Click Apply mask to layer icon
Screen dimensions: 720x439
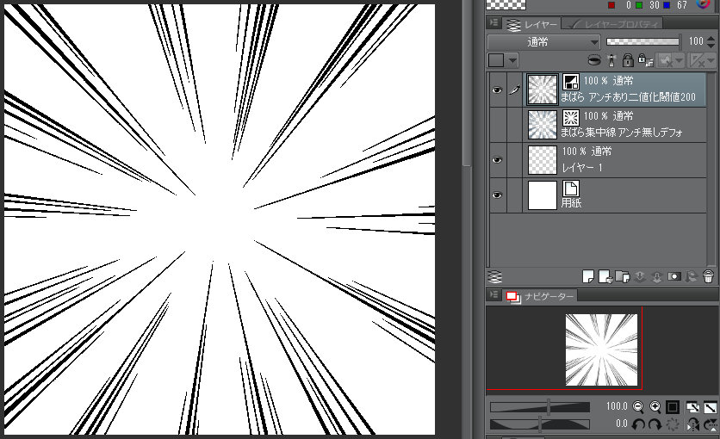pyautogui.click(x=691, y=276)
